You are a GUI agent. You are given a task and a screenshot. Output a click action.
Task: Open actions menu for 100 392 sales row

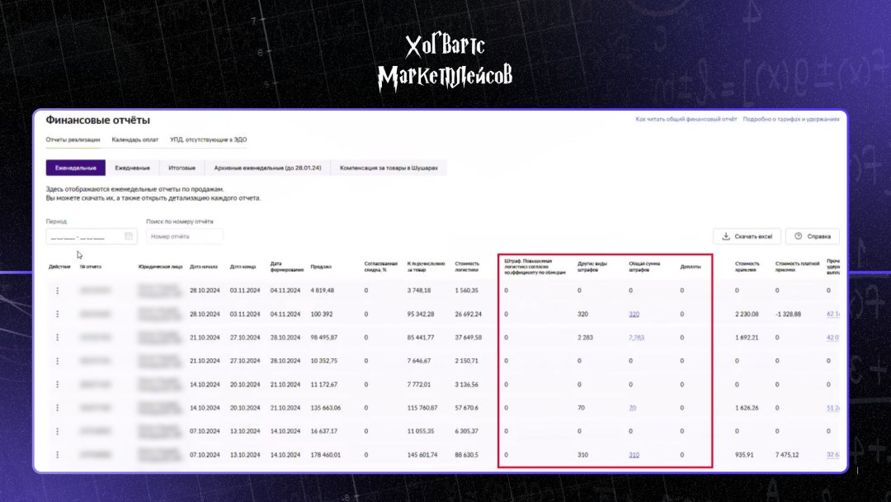pyautogui.click(x=57, y=314)
